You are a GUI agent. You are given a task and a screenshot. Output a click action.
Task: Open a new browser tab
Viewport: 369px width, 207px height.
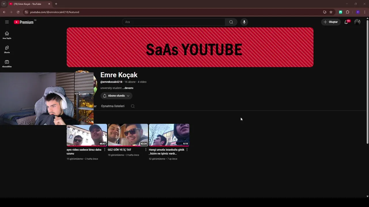coord(56,4)
